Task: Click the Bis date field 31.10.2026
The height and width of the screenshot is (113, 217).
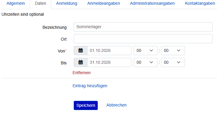Action: point(109,63)
